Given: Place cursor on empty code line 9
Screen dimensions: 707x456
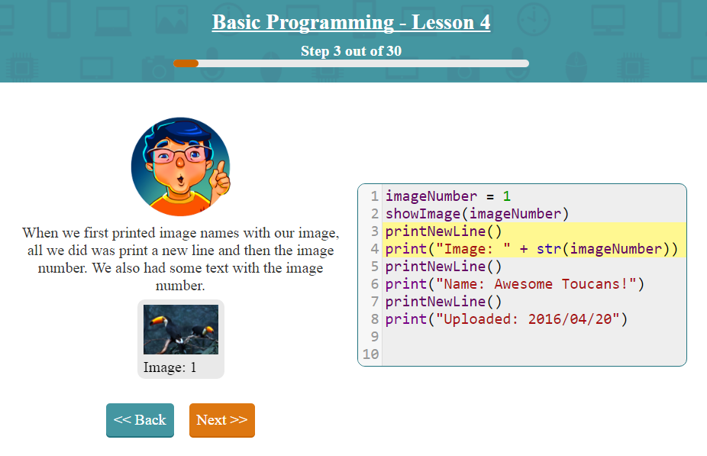Looking at the screenshot, I should pyautogui.click(x=534, y=337).
